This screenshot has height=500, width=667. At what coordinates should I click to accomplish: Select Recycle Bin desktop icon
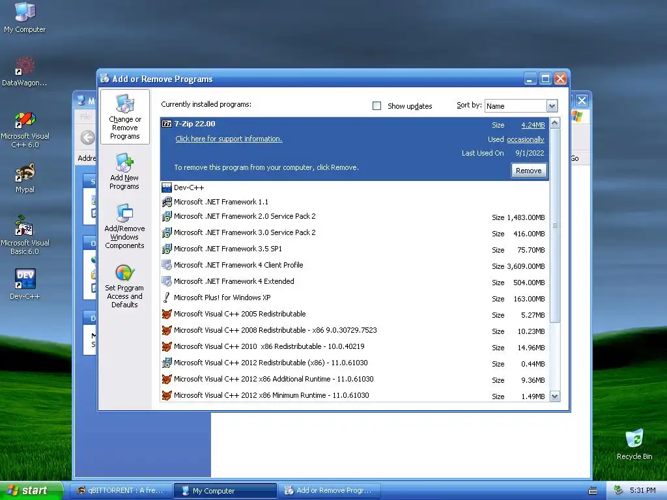click(634, 444)
